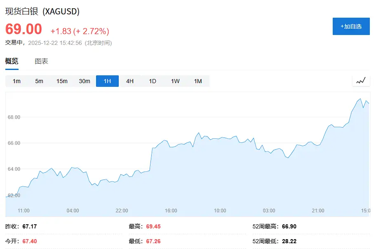The height and width of the screenshot is (249, 376).
Task: Select the 30m timeframe
Action: pos(85,81)
